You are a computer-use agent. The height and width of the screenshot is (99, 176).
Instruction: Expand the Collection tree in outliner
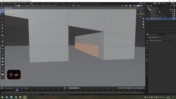[148, 10]
